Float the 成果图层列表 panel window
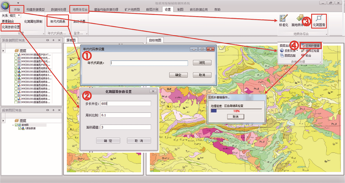The width and height of the screenshot is (345, 183). click(x=48, y=110)
